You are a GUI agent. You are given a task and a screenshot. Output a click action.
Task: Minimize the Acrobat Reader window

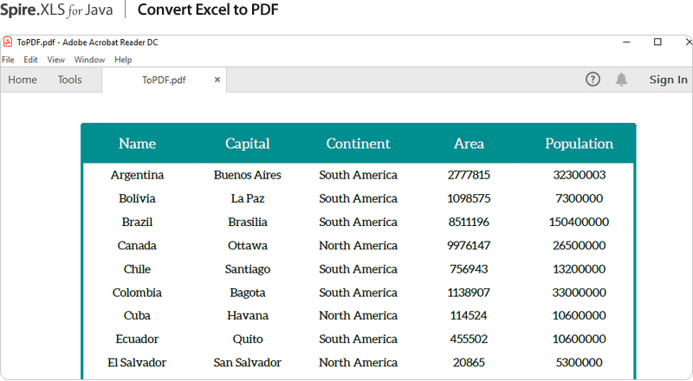pyautogui.click(x=626, y=42)
